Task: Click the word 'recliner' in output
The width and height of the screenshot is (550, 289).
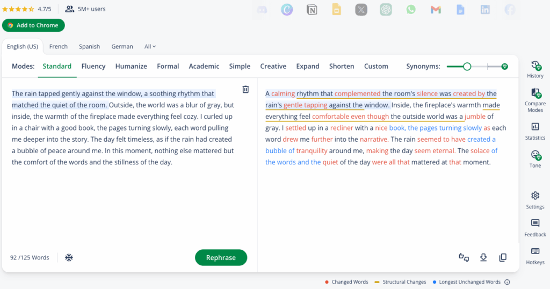Action: point(342,128)
